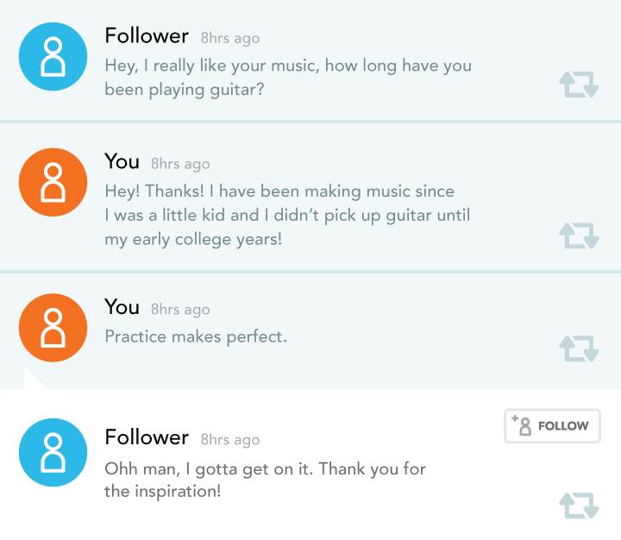621x540 pixels.
Task: Click the timestamp on the guitar question
Action: click(230, 39)
